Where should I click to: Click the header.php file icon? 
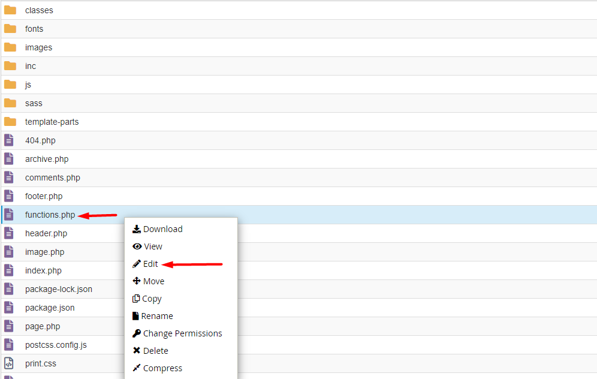(x=9, y=233)
